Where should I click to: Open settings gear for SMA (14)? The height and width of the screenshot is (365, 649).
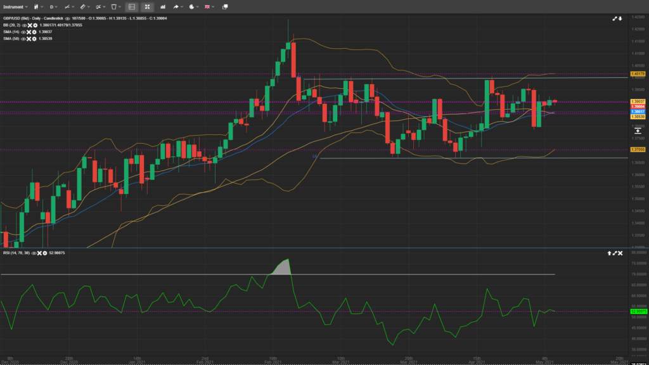(34, 32)
